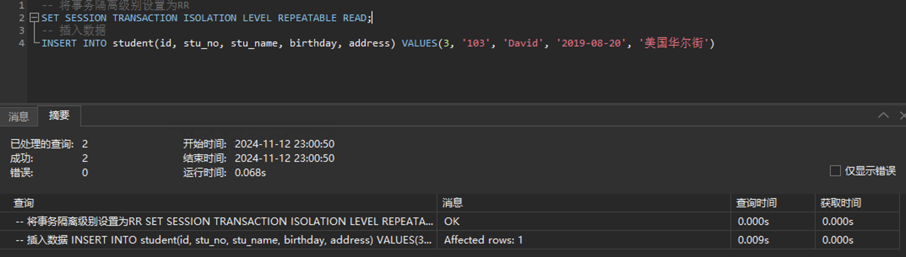Select the INSERT INTO student result row
The image size is (906, 257).
(x=224, y=240)
